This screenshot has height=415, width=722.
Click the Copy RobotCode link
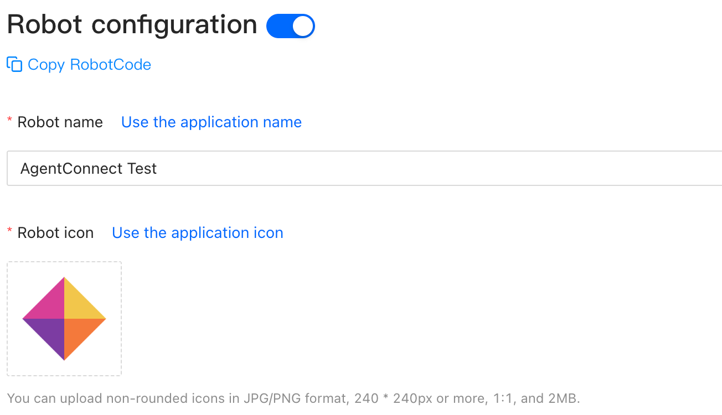(x=89, y=65)
